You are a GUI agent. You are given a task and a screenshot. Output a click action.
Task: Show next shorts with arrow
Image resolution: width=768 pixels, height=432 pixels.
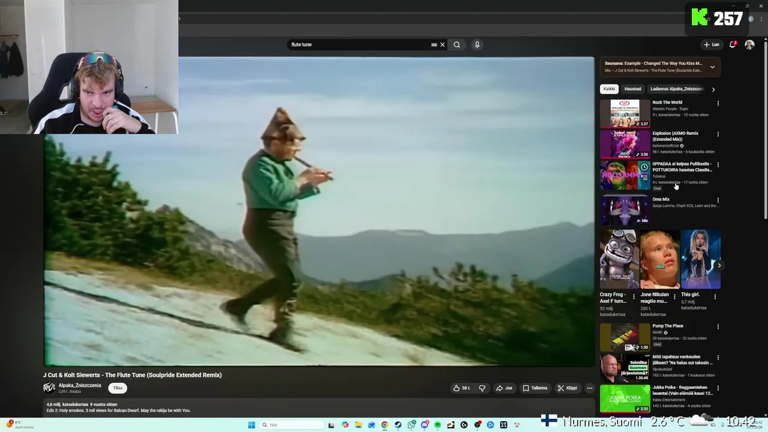point(719,265)
